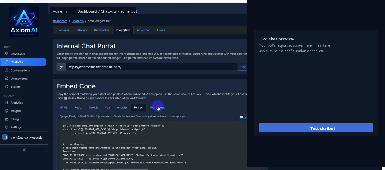The width and height of the screenshot is (385, 170).
Task: Open the Billing card icon
Action: pyautogui.click(x=7, y=119)
